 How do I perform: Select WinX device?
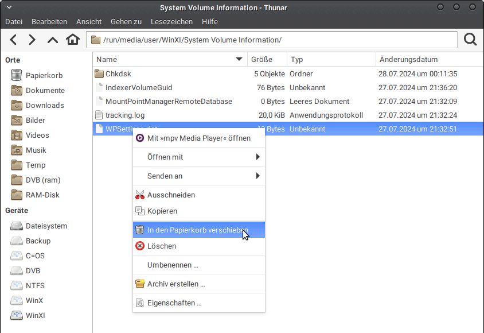pyautogui.click(x=26, y=301)
